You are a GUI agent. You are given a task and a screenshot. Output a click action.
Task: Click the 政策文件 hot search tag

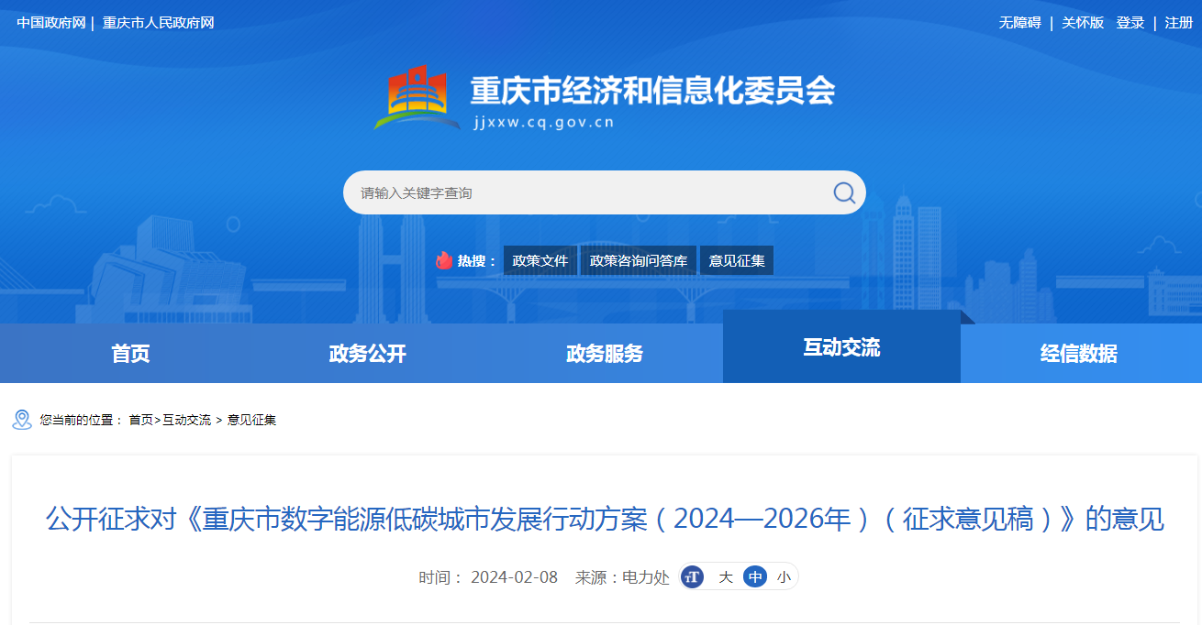tap(540, 260)
